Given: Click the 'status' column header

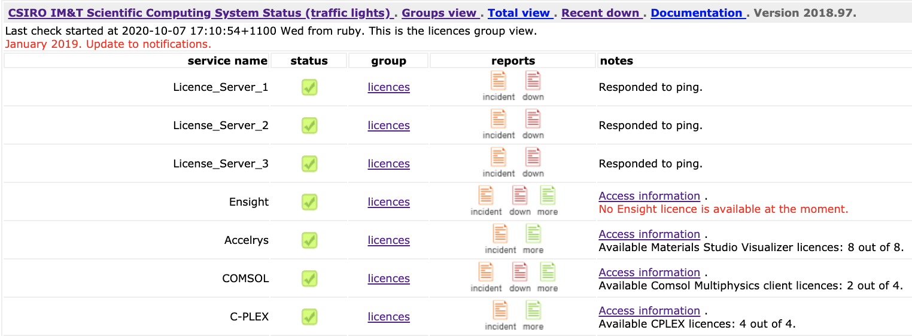Looking at the screenshot, I should [x=309, y=61].
